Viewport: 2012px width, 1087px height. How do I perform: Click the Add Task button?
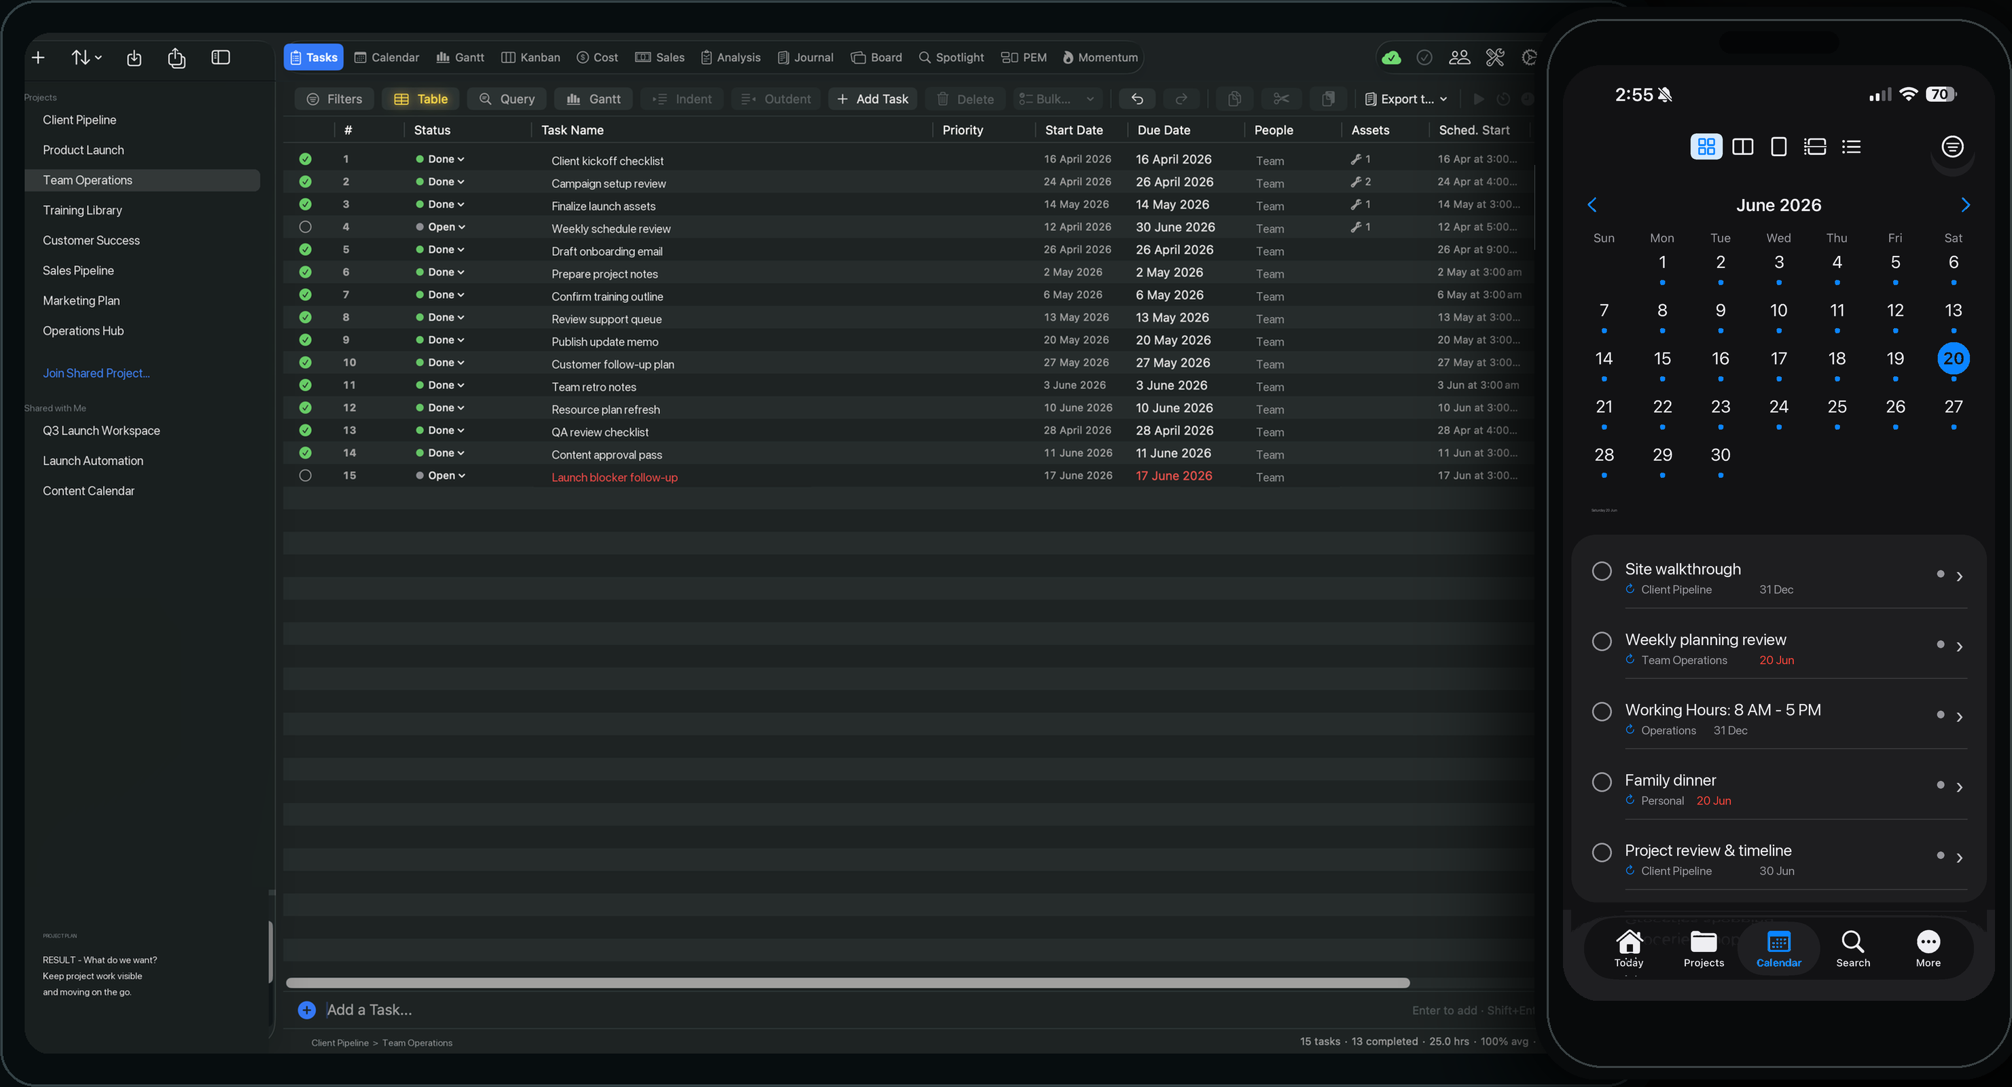coord(872,99)
